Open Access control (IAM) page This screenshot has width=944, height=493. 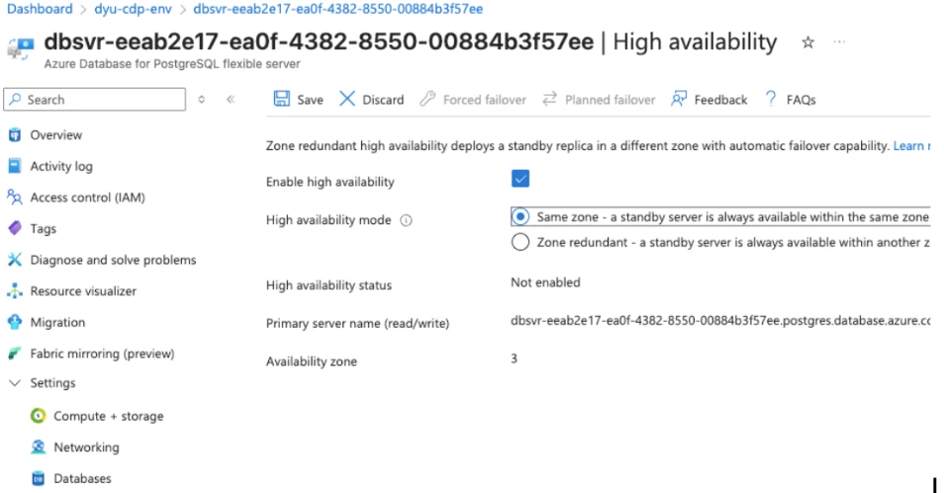click(88, 198)
